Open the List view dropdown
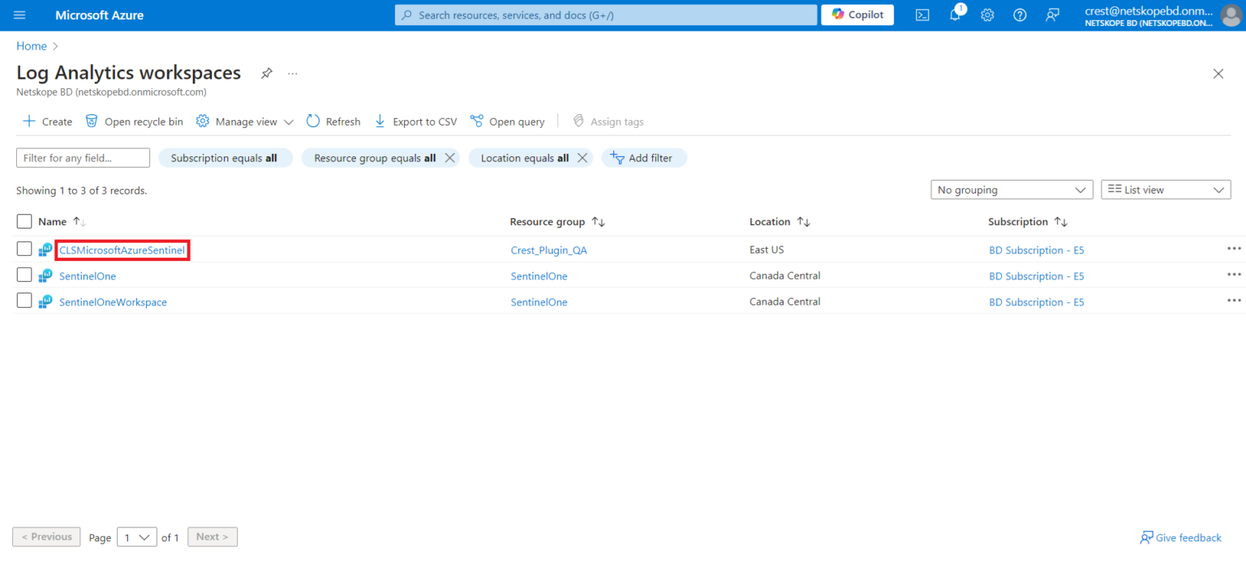This screenshot has height=568, width=1246. 1166,189
